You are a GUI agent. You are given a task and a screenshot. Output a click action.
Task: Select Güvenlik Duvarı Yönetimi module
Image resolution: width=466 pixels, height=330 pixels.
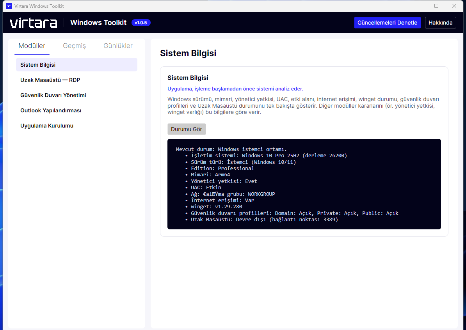[x=76, y=95]
